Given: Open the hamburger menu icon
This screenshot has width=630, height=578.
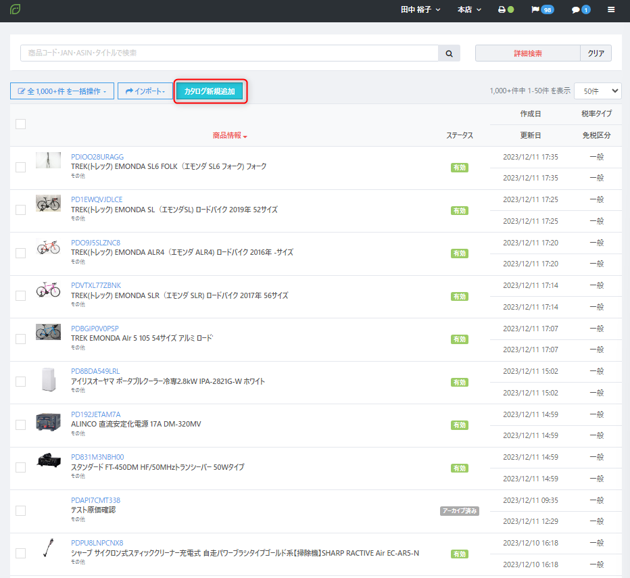Looking at the screenshot, I should [x=611, y=10].
